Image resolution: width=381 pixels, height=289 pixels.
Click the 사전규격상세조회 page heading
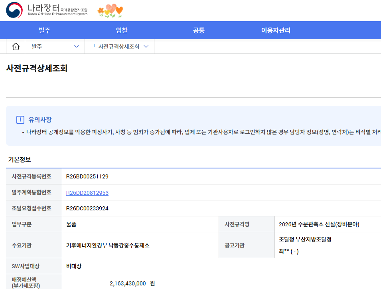(37, 68)
